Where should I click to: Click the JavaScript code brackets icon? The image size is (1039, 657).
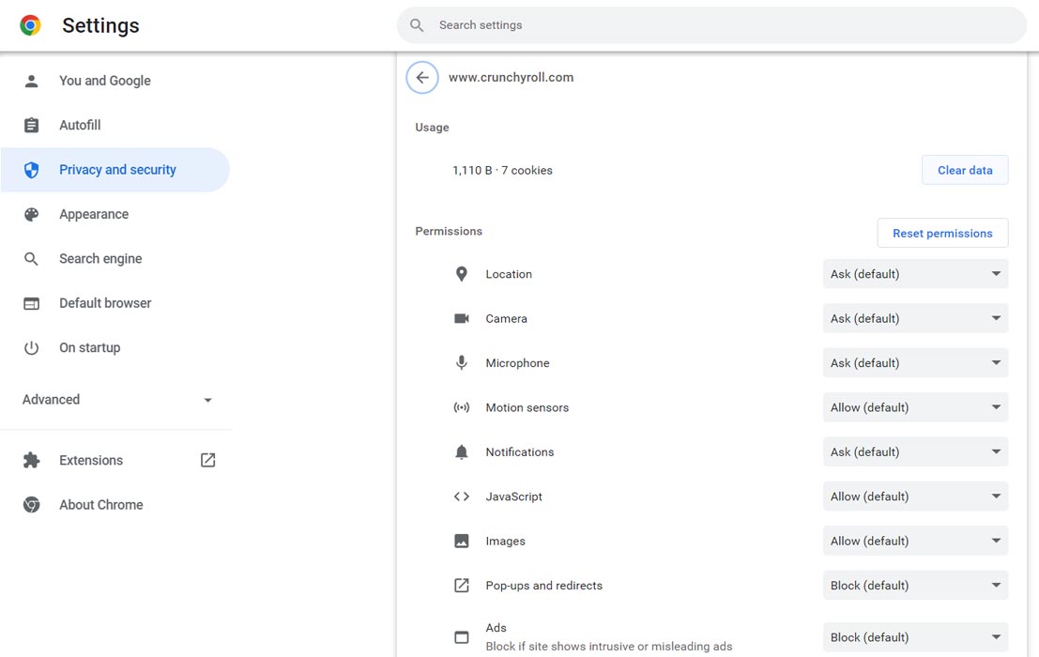[x=462, y=497]
